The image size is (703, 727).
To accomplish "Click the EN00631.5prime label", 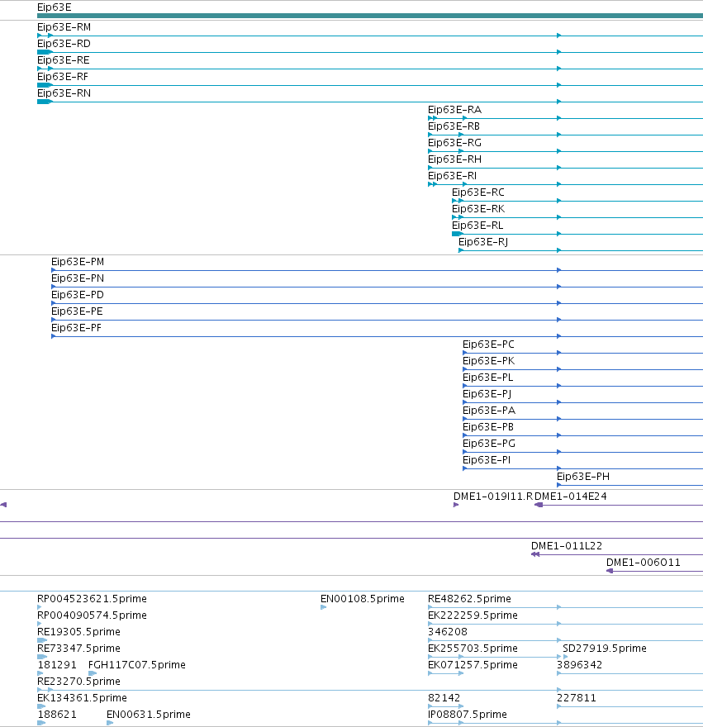I will coord(149,715).
